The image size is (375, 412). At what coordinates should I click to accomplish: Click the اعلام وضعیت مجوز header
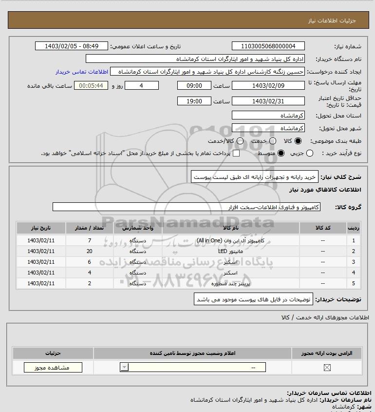[x=193, y=353]
